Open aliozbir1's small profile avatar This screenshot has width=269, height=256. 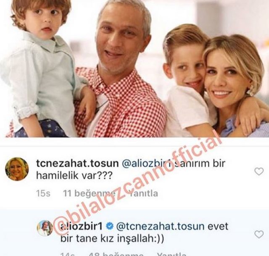tap(45, 228)
